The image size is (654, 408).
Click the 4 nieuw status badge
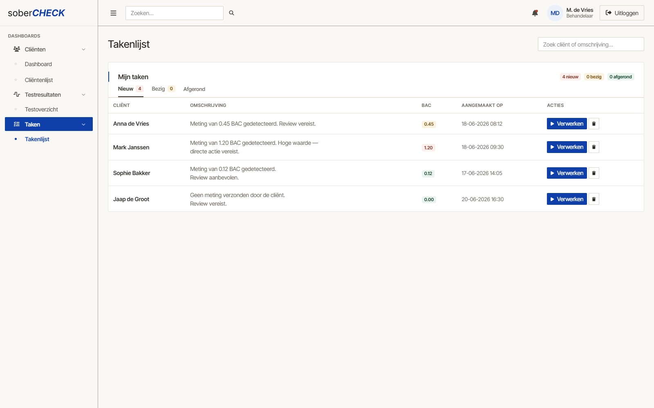(570, 77)
